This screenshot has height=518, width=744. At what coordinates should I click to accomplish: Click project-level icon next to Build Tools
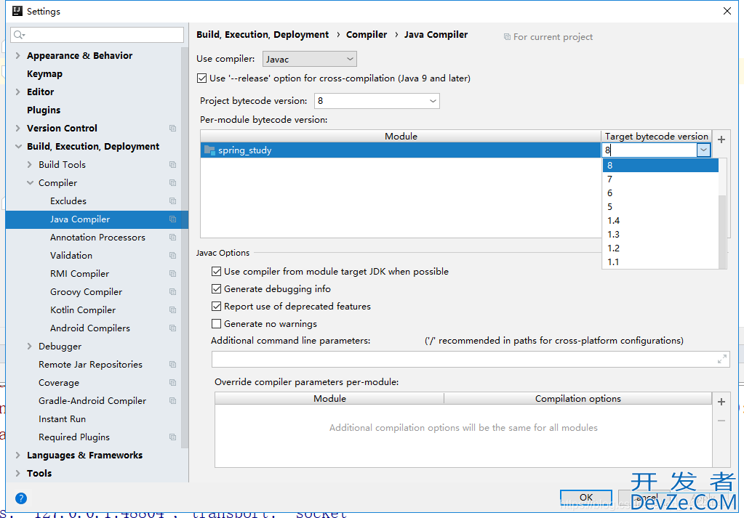(x=172, y=164)
